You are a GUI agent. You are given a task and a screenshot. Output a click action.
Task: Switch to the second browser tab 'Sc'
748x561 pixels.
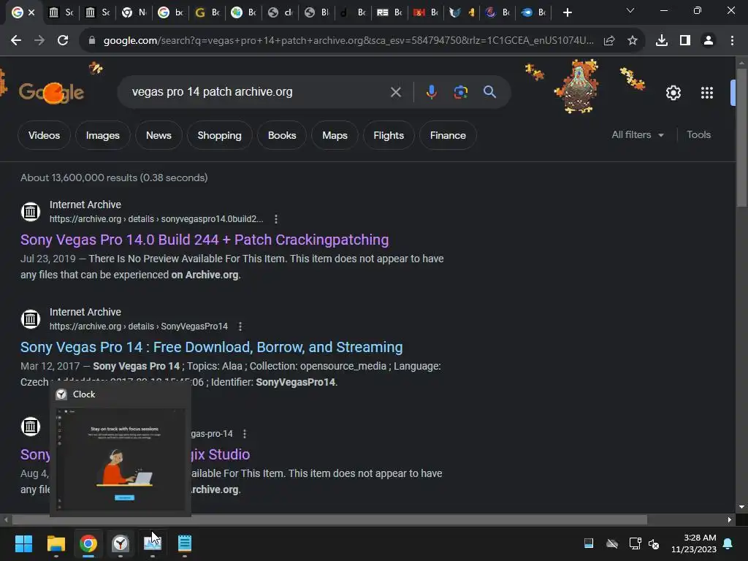pyautogui.click(x=61, y=12)
